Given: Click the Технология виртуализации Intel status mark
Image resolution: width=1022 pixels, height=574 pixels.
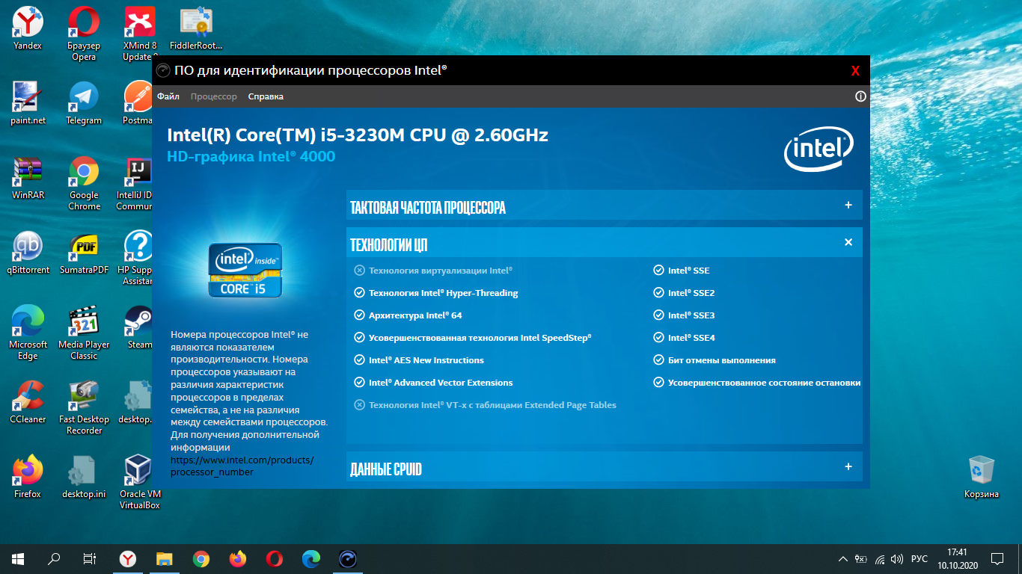Looking at the screenshot, I should click(359, 271).
